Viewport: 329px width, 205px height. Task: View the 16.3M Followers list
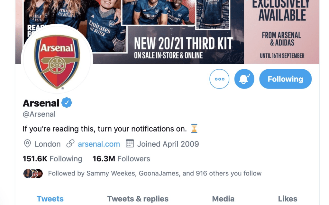[121, 159]
